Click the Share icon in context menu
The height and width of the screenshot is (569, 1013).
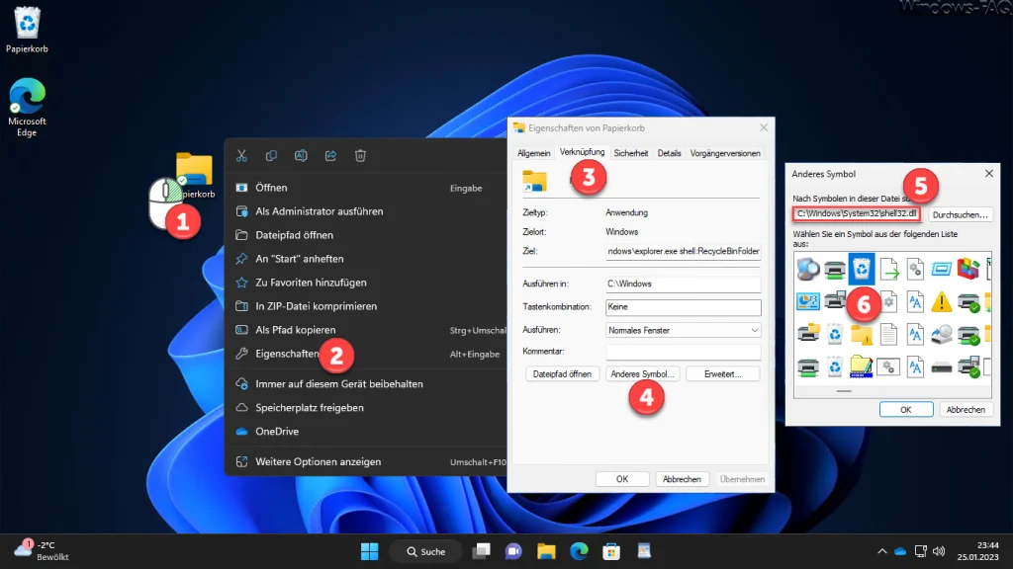[x=330, y=155]
